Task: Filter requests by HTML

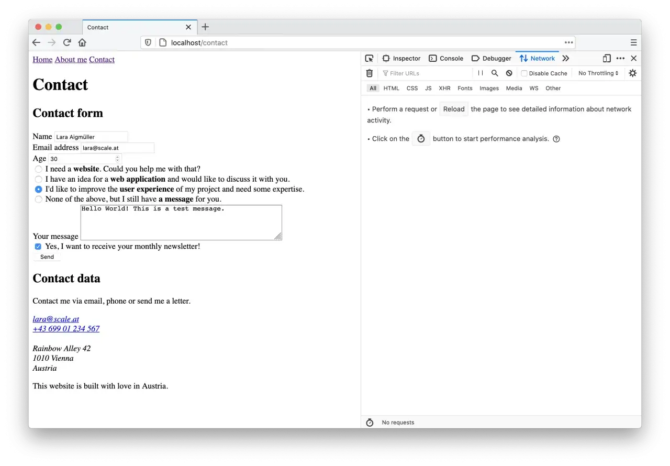Action: point(391,88)
